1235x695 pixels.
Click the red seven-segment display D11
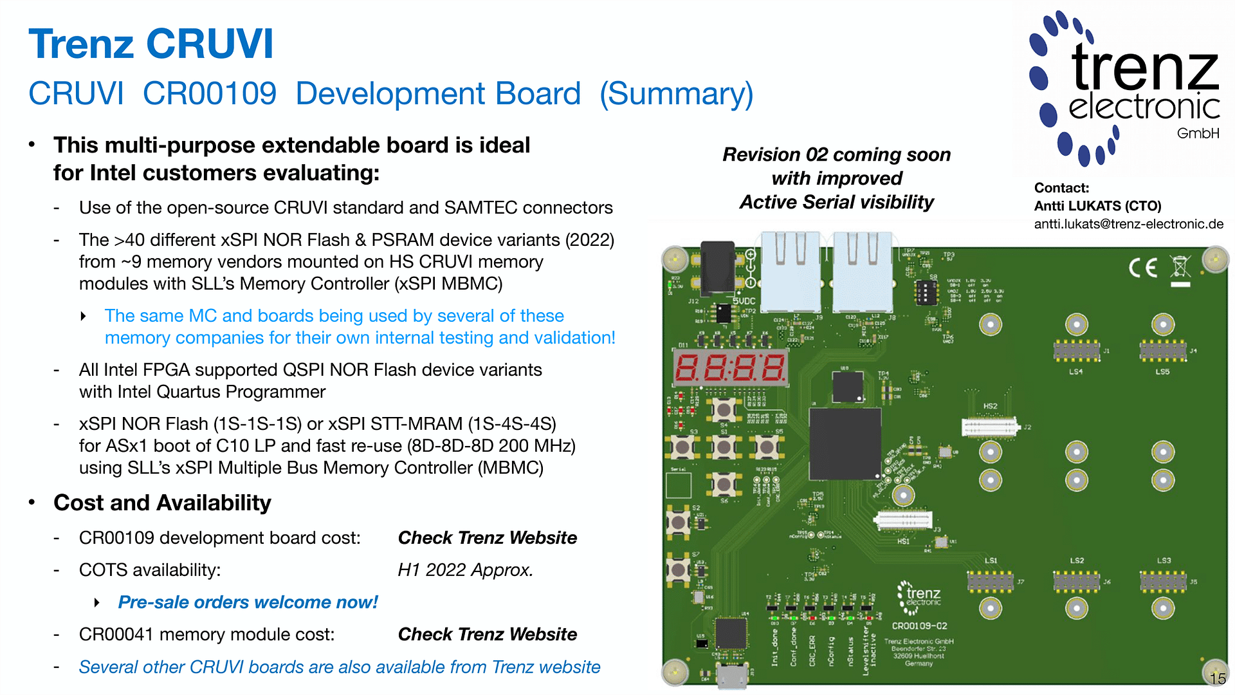[x=731, y=368]
